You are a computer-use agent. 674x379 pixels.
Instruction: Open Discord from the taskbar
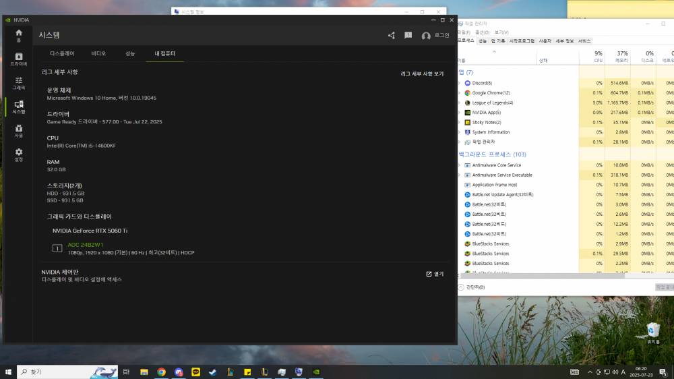point(179,372)
